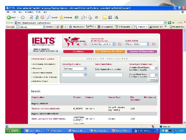The height and width of the screenshot is (140, 186).
Task: Open the Google search box dropdown
Action: (x=44, y=27)
